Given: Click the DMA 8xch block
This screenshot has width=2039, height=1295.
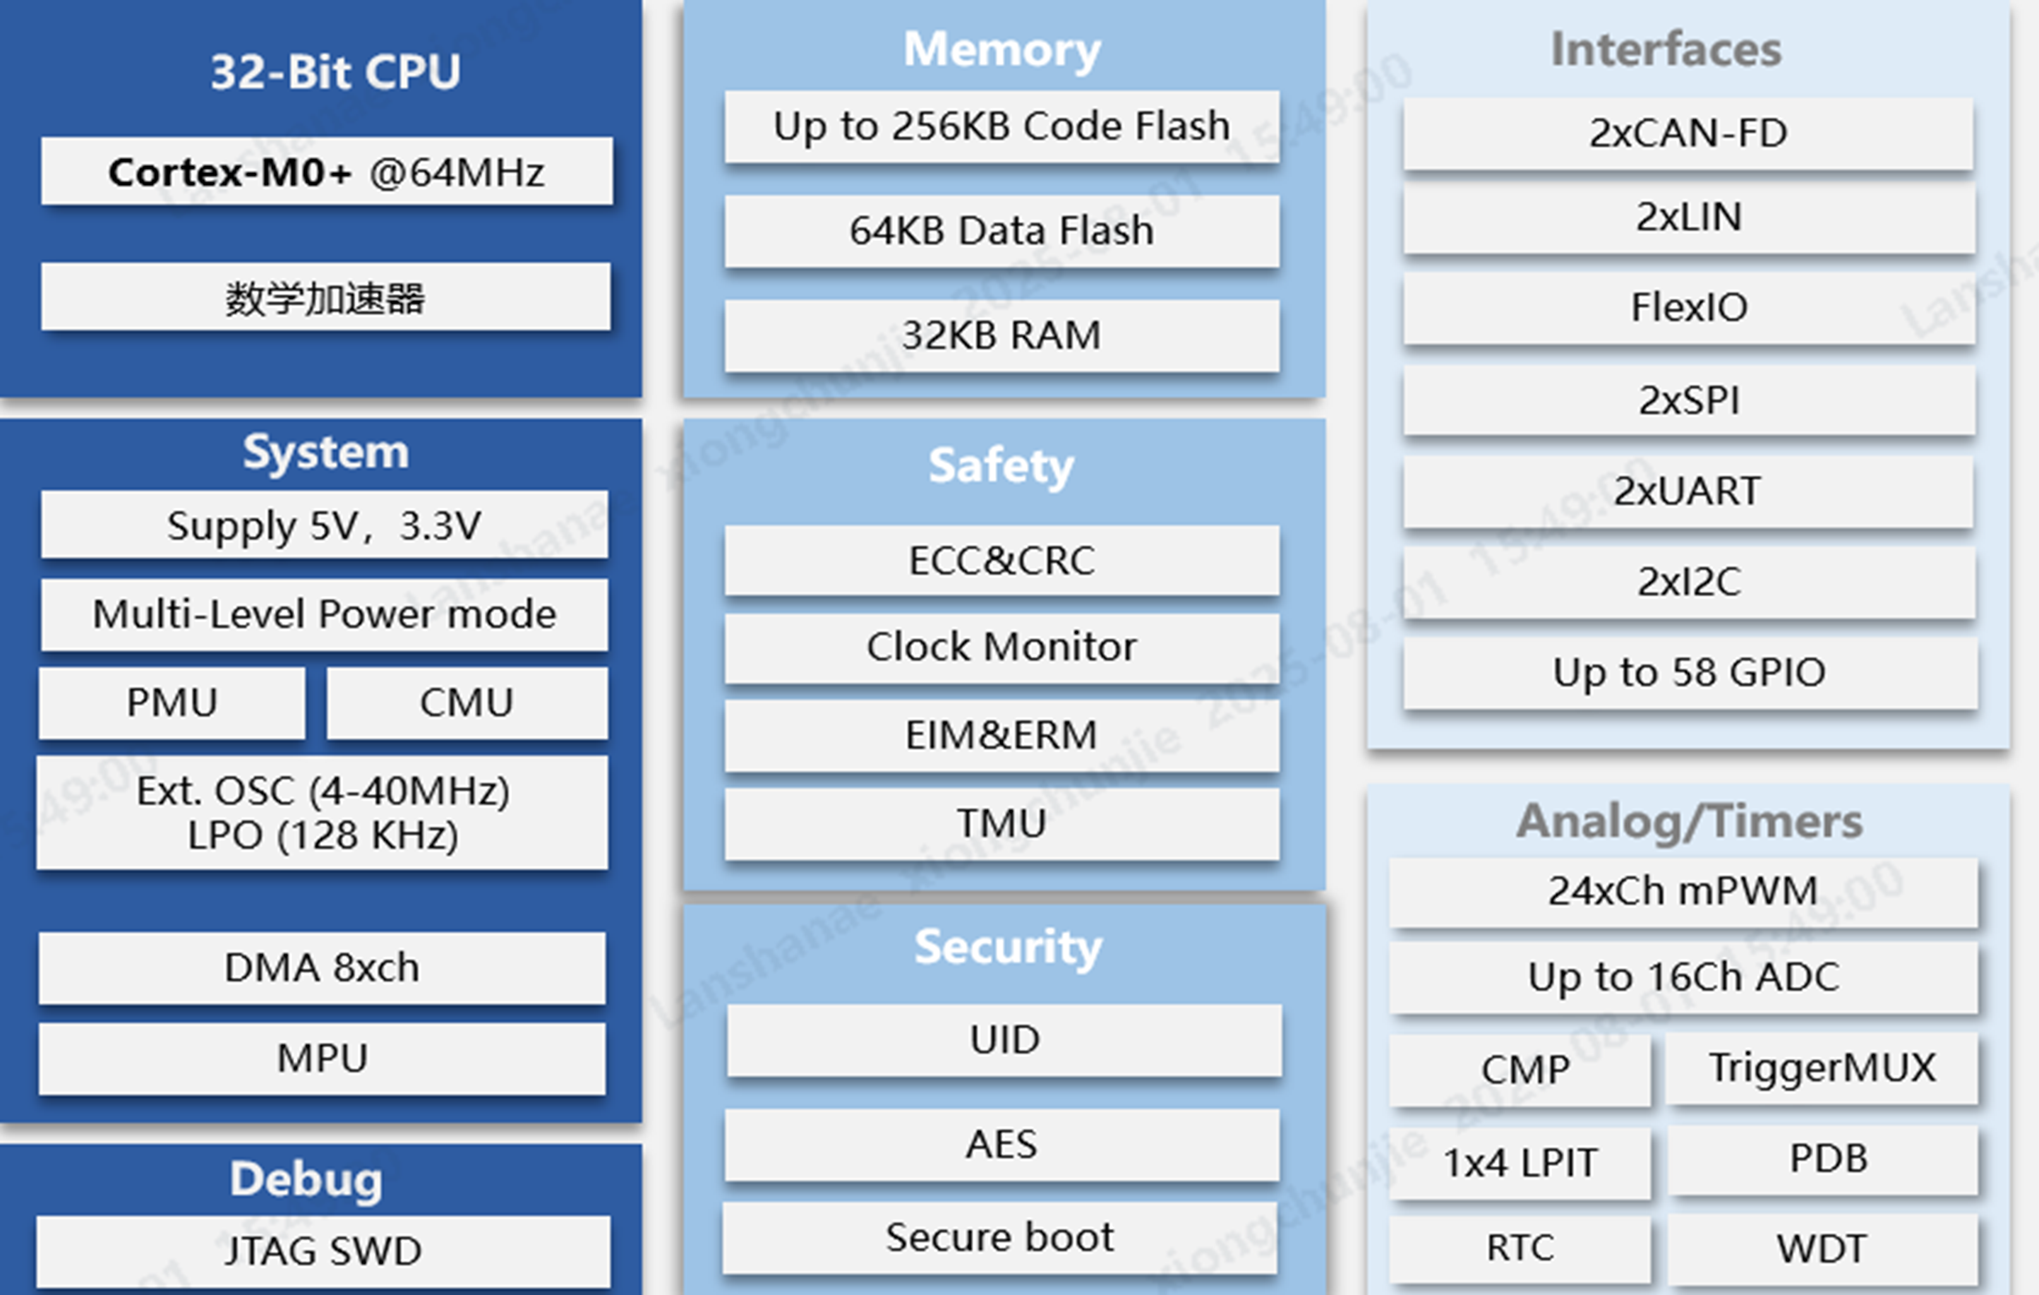Looking at the screenshot, I should click(x=322, y=967).
